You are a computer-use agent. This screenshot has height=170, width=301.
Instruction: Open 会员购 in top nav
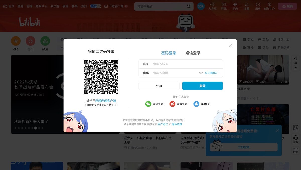tap(55, 6)
